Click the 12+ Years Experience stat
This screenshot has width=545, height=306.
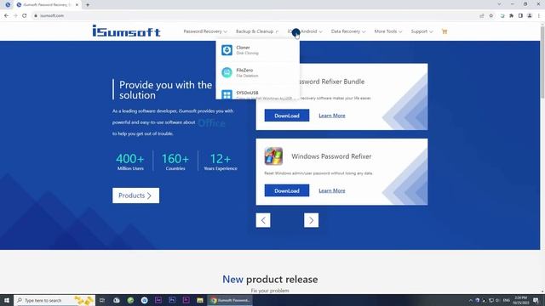pyautogui.click(x=221, y=161)
